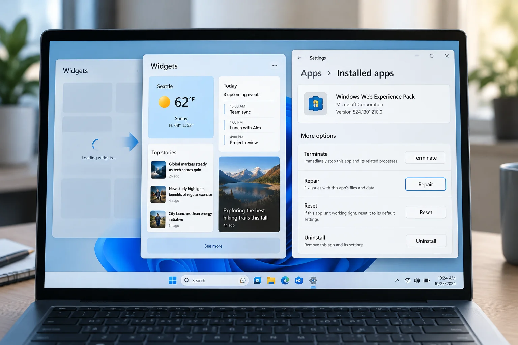Click the File Explorer taskbar icon

(271, 280)
